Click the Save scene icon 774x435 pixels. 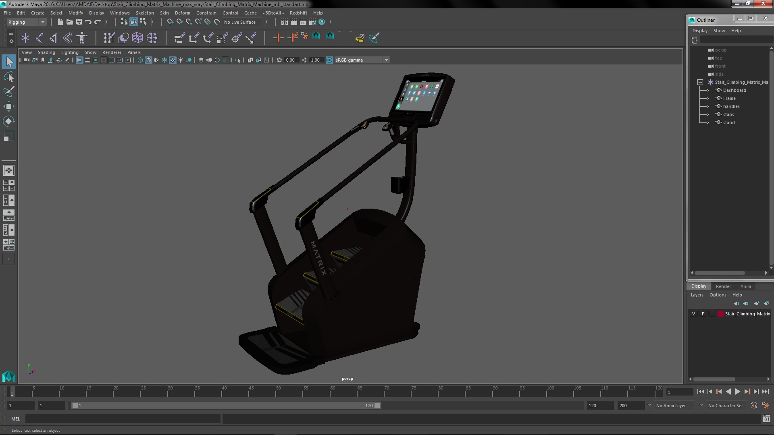point(79,22)
